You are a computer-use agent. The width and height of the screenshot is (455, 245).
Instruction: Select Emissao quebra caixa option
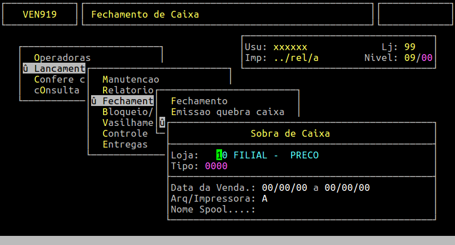(x=227, y=112)
